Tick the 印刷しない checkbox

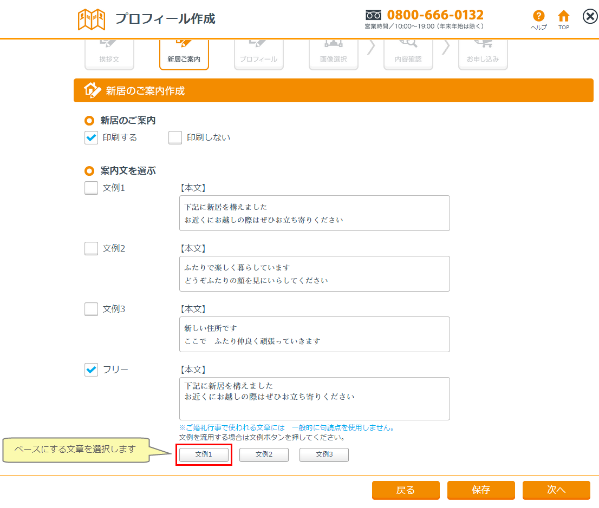[175, 138]
